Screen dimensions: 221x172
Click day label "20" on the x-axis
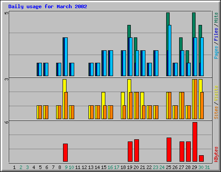coord(136,167)
